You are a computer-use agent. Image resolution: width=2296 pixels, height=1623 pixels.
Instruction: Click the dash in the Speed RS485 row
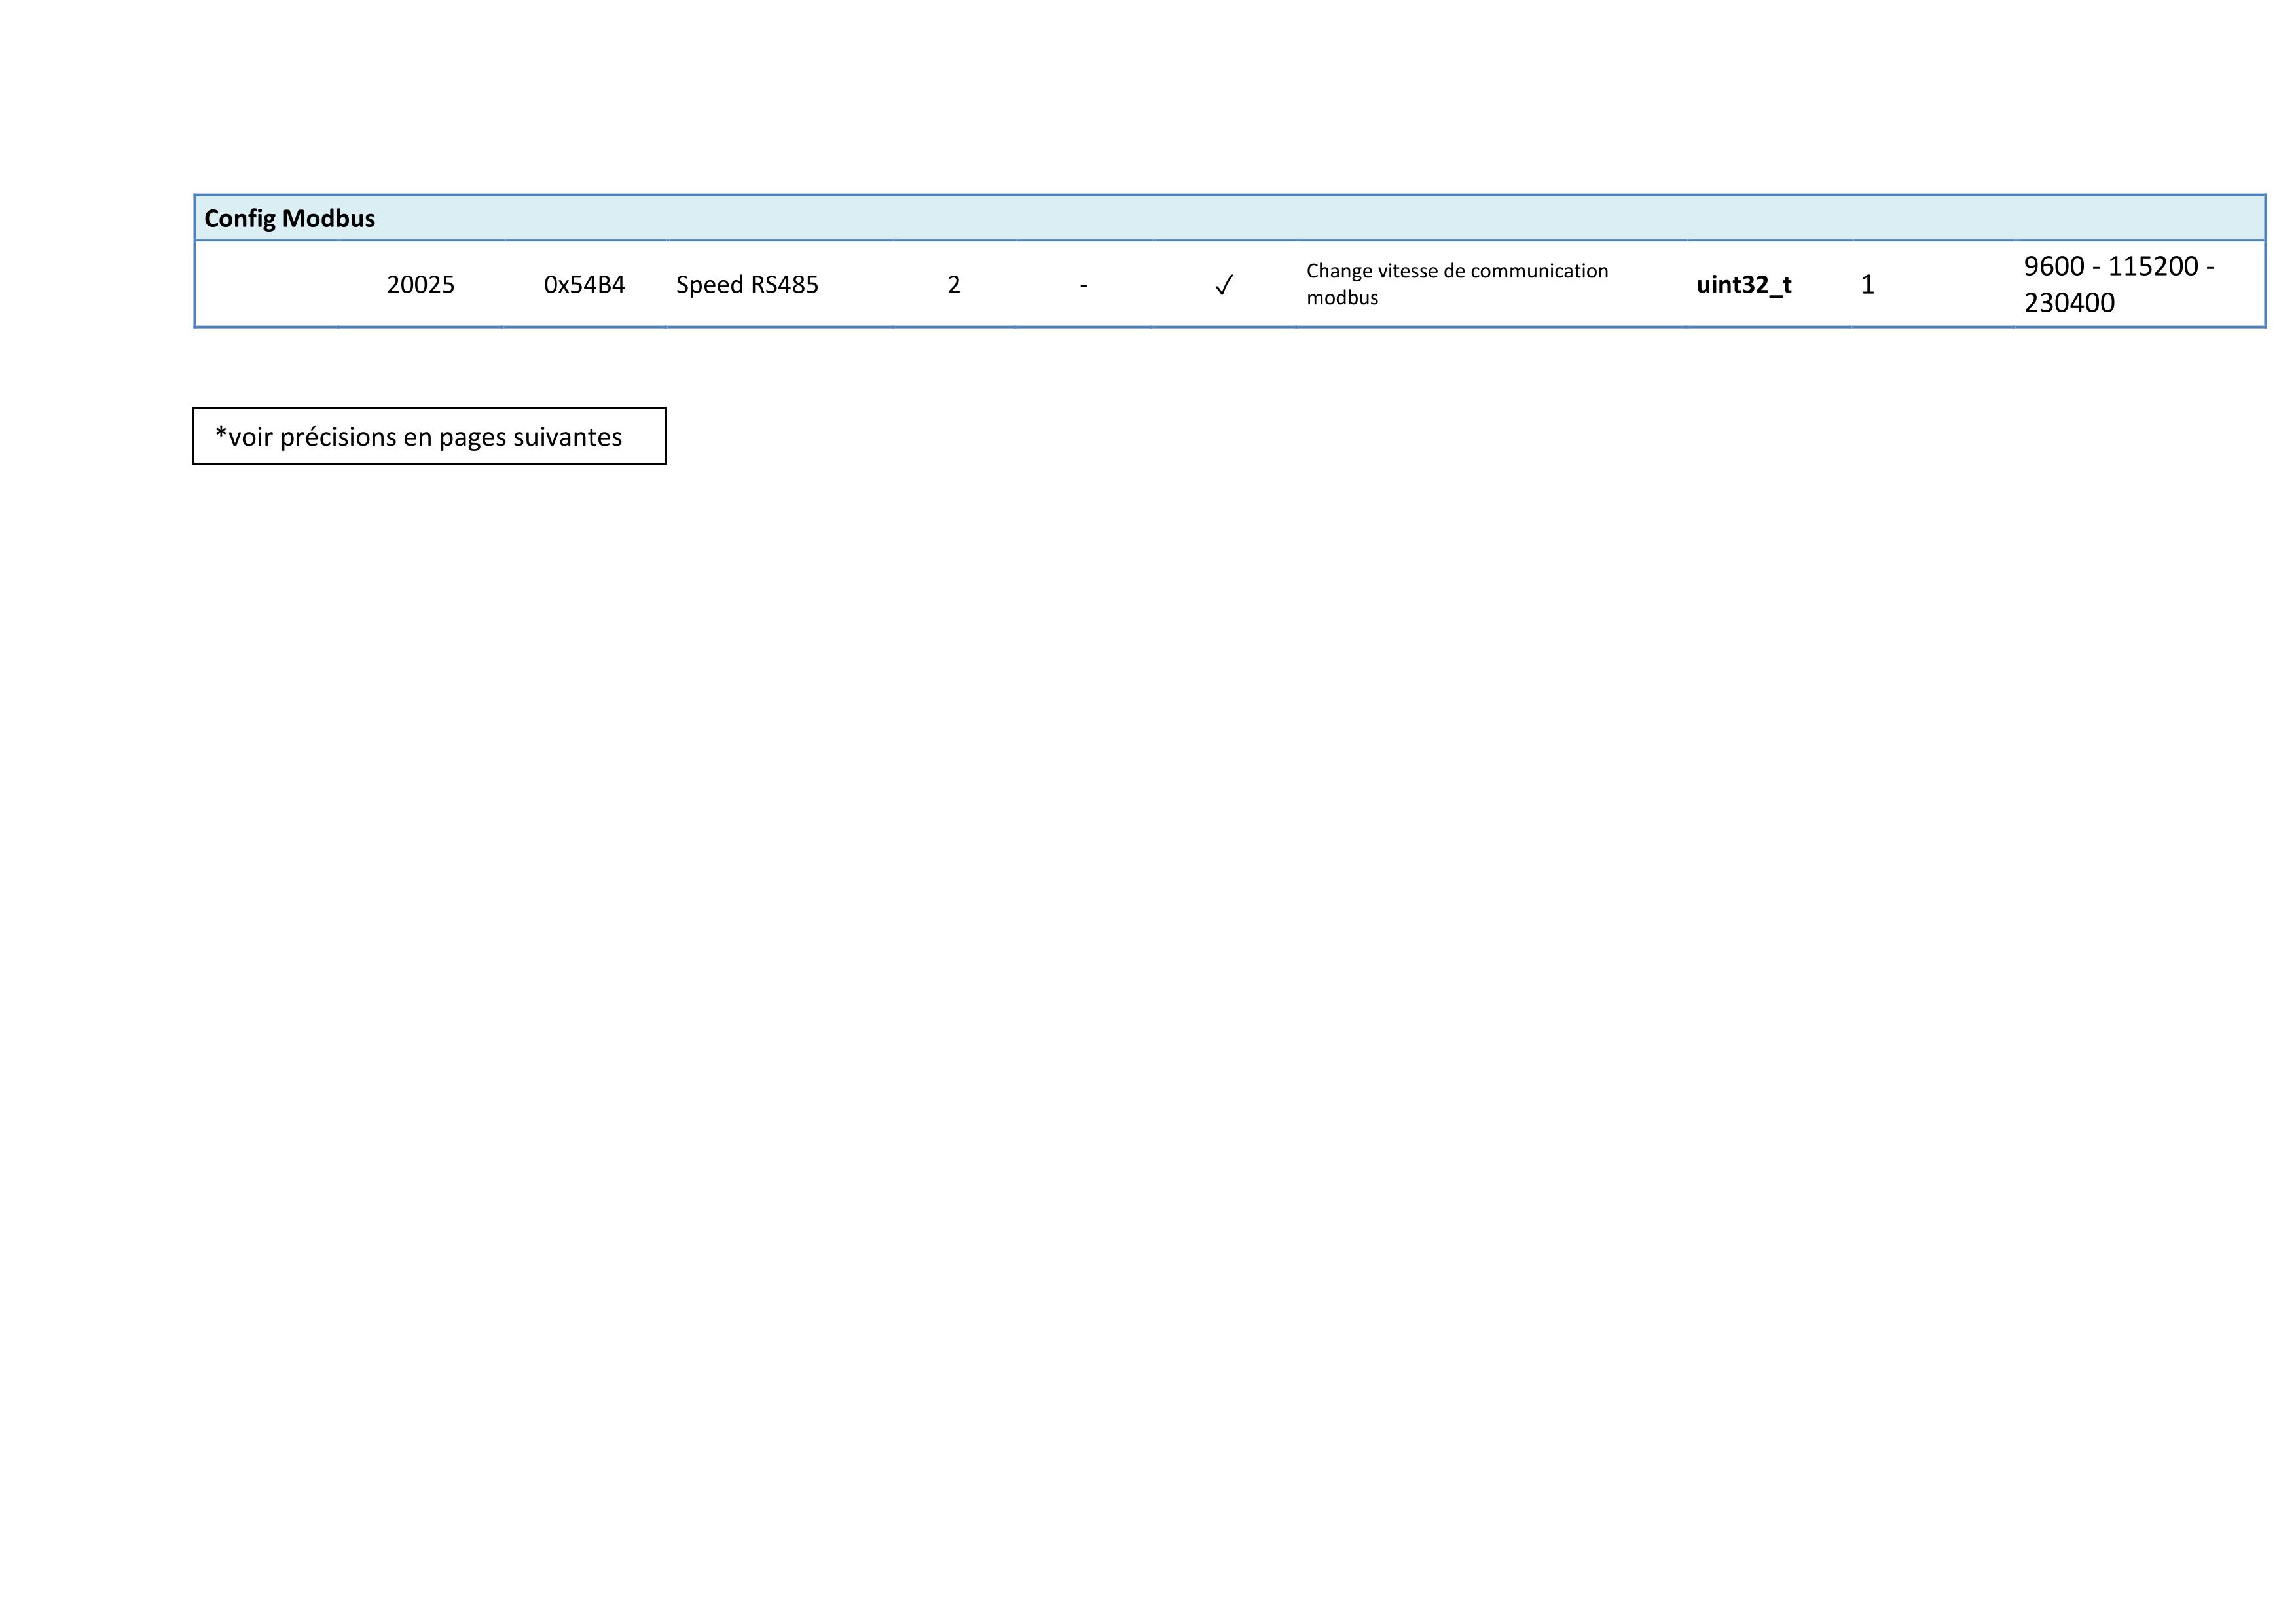(1083, 286)
